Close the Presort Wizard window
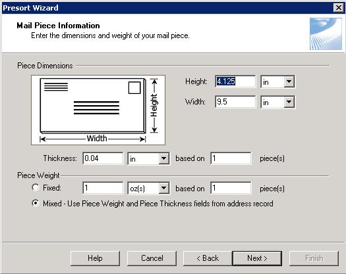Image resolution: width=346 pixels, height=274 pixels. click(339, 8)
